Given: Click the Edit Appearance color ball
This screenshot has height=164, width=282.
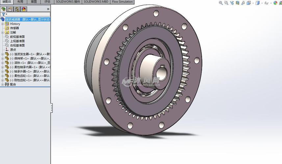Looking at the screenshot, I should [x=276, y=3].
